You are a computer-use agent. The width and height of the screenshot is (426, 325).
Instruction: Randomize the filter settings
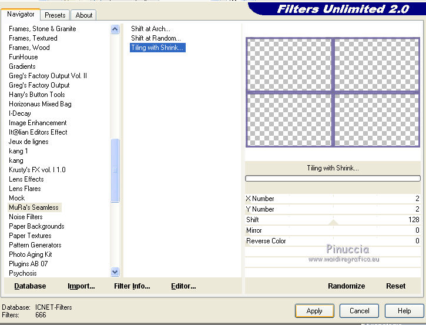[x=347, y=286]
